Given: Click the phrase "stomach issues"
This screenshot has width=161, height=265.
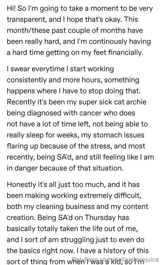Looking at the screenshot, I should [119, 135].
